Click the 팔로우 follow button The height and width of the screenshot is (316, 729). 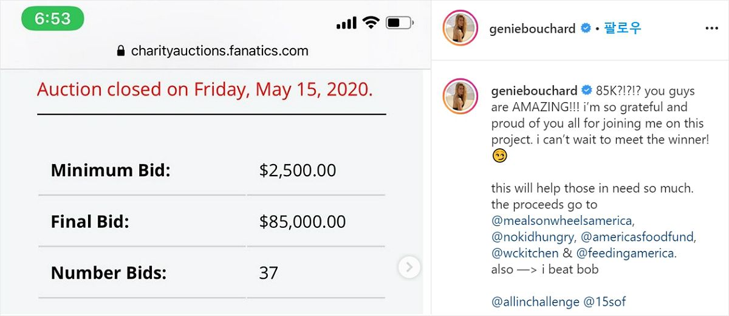pos(622,29)
